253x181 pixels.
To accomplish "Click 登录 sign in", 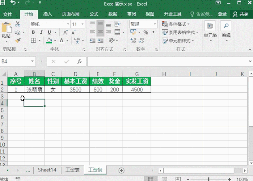I will (x=222, y=14).
